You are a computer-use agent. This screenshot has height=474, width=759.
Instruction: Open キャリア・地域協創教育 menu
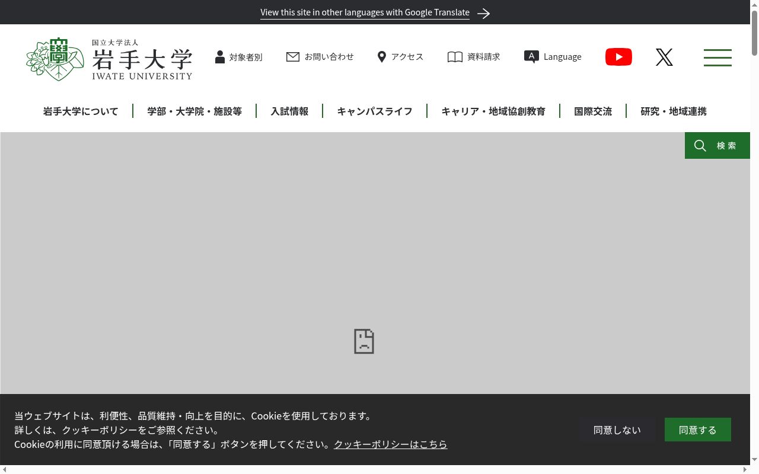[493, 111]
